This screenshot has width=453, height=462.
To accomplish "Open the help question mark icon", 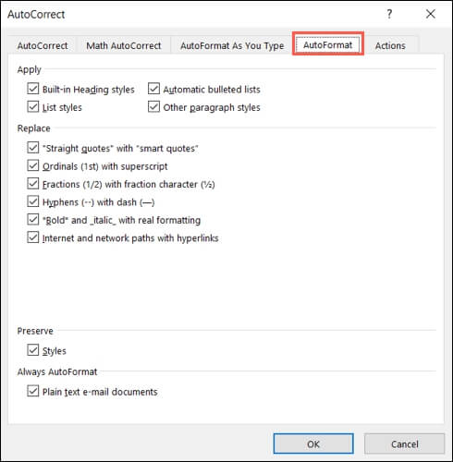I will pyautogui.click(x=389, y=14).
